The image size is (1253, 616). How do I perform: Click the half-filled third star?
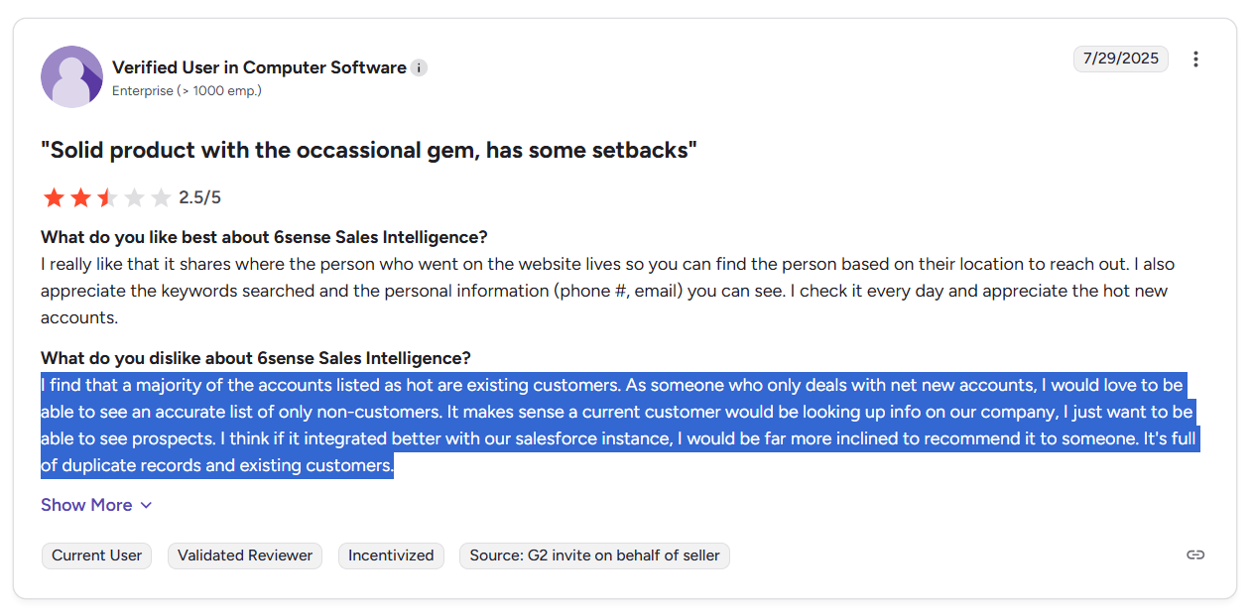107,198
